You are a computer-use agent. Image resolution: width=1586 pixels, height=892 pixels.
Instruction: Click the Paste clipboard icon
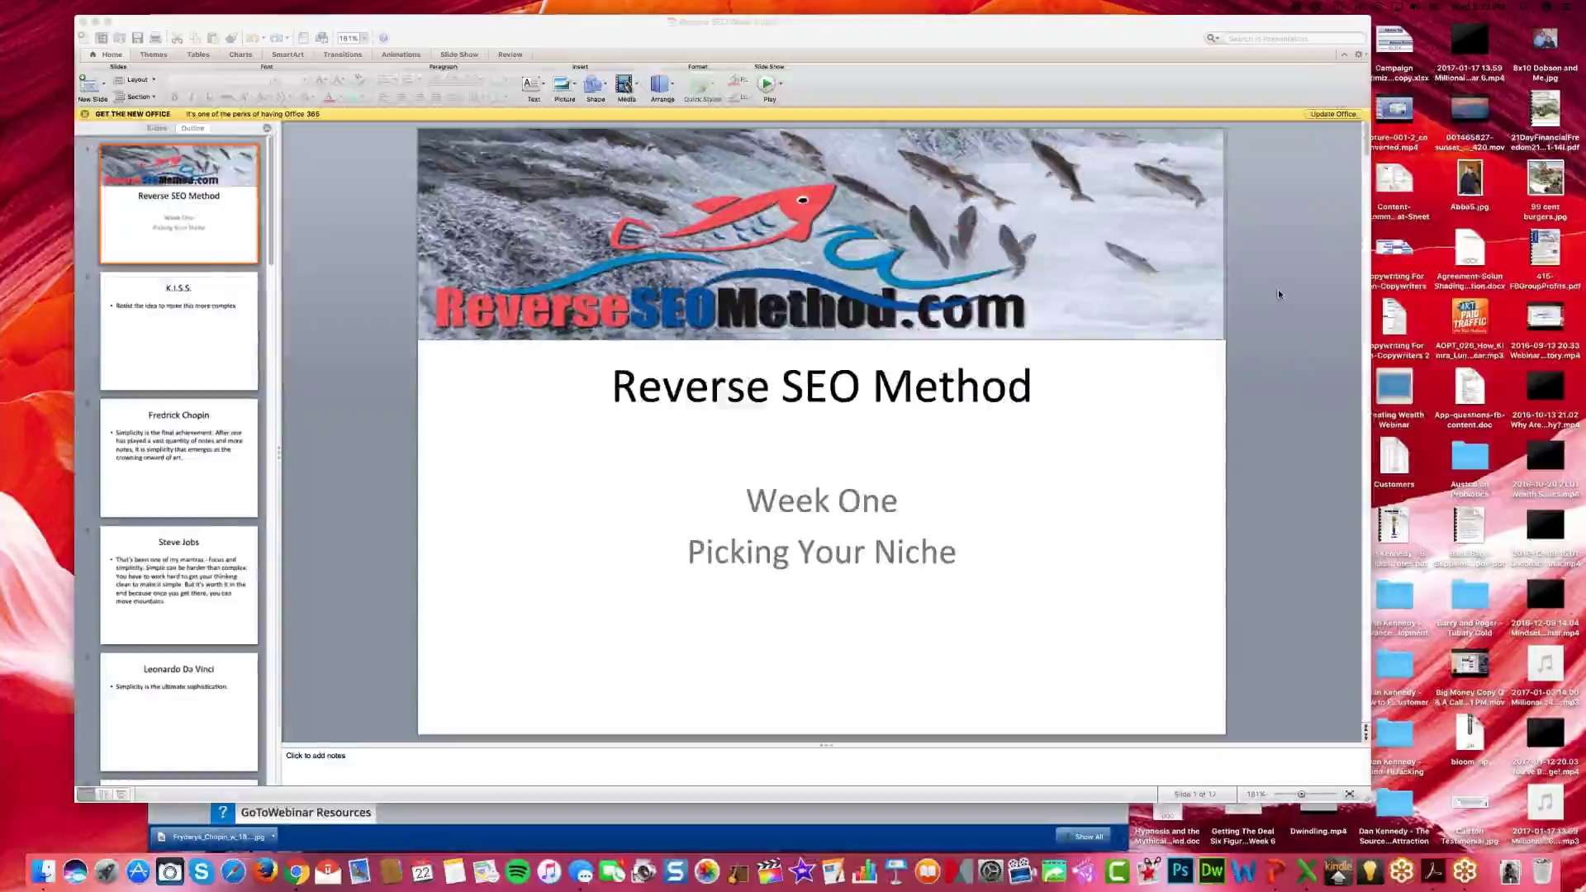coord(212,38)
